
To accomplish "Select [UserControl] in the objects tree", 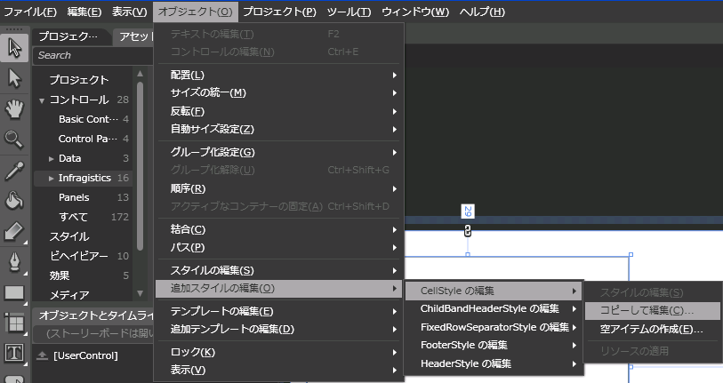I will tap(85, 355).
